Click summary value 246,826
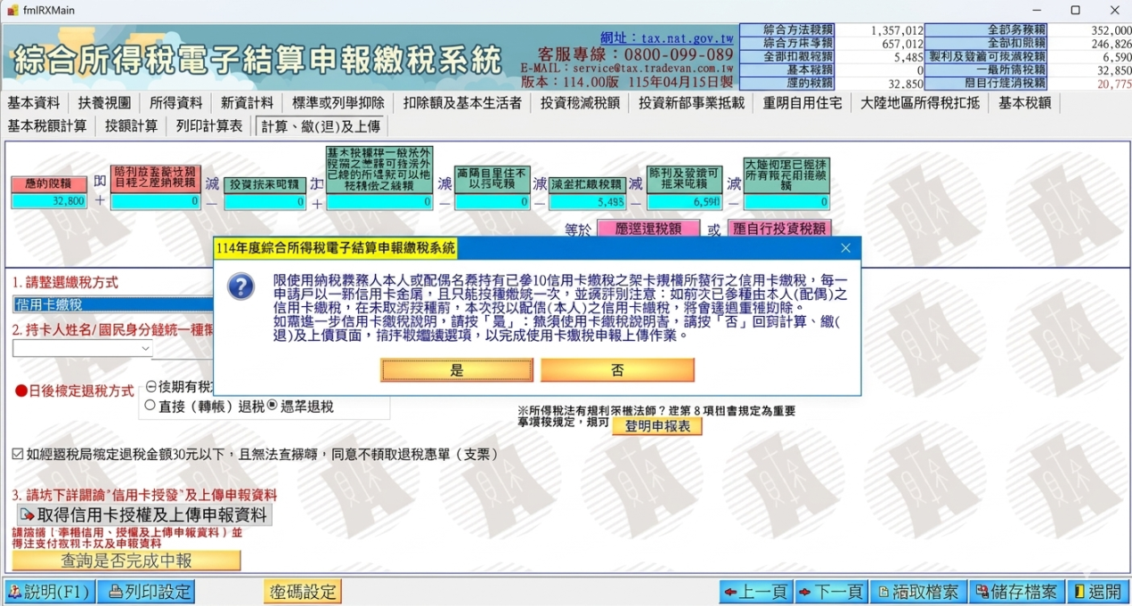This screenshot has height=606, width=1132. 1111,43
